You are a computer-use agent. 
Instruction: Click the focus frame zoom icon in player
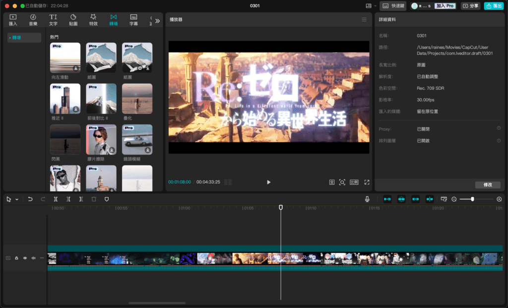pos(342,182)
